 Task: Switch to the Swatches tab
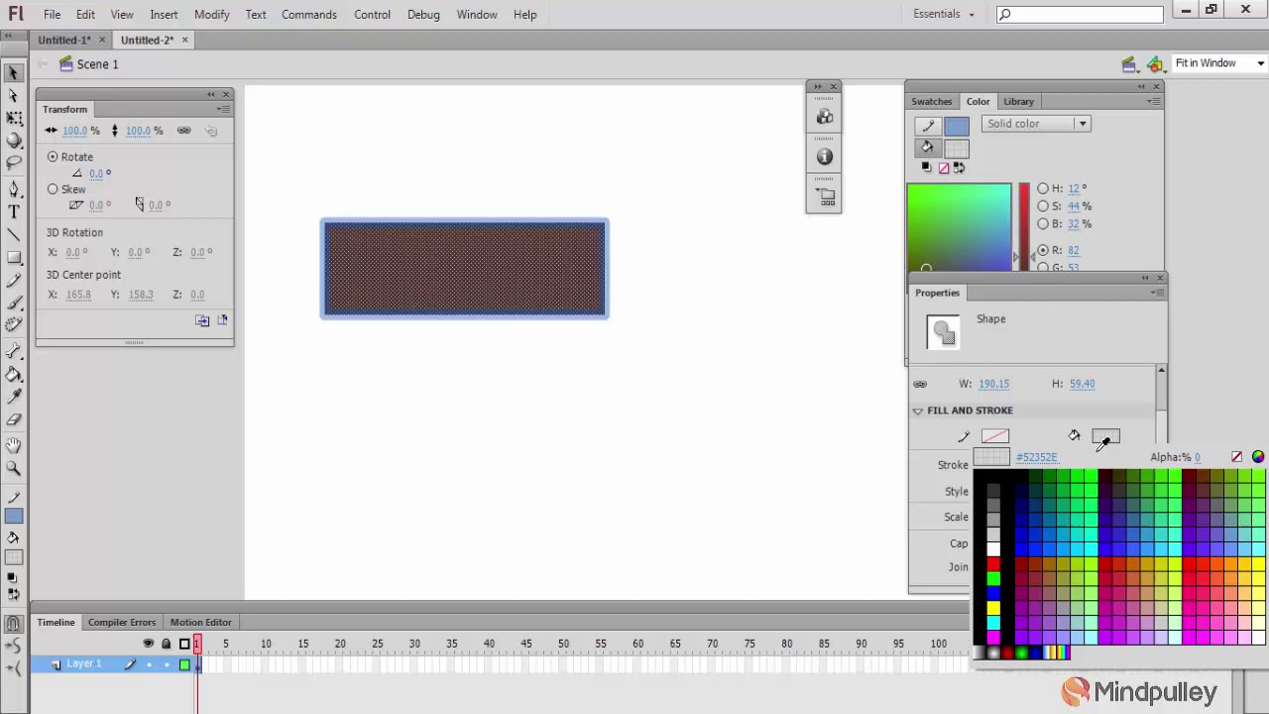coord(932,101)
